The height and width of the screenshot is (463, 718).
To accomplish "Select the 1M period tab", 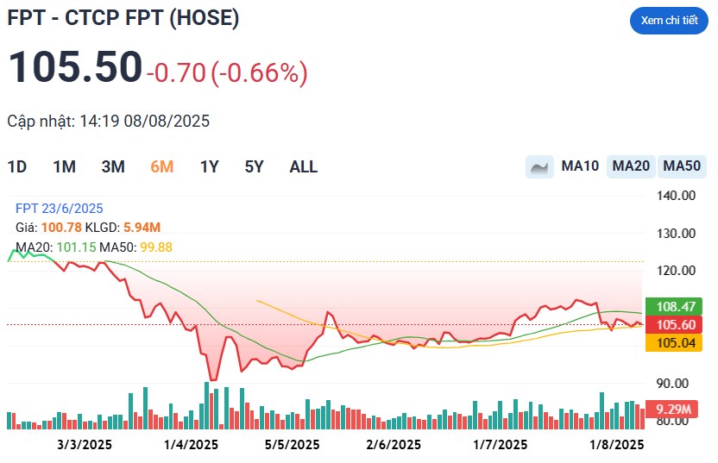I will tap(64, 167).
